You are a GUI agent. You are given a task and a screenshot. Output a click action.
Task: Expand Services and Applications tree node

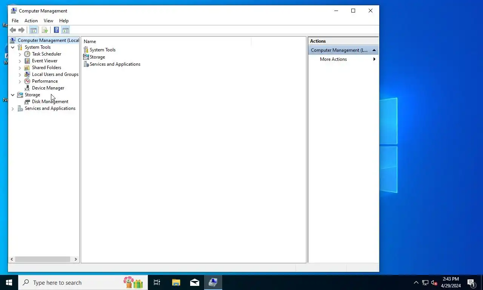point(13,108)
